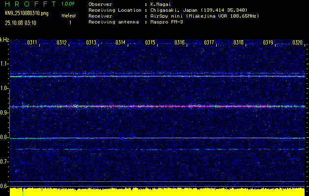Click the HROFFT title text
The width and height of the screenshot is (309, 196).
28,4
